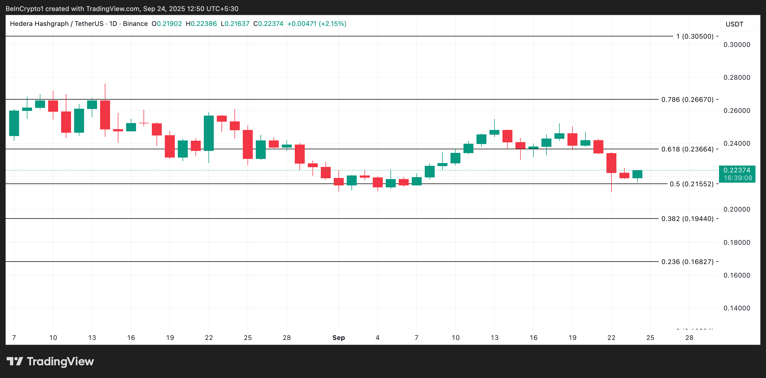Click the candle countdown timer 16:39:08
This screenshot has width=766, height=378.
(738, 177)
